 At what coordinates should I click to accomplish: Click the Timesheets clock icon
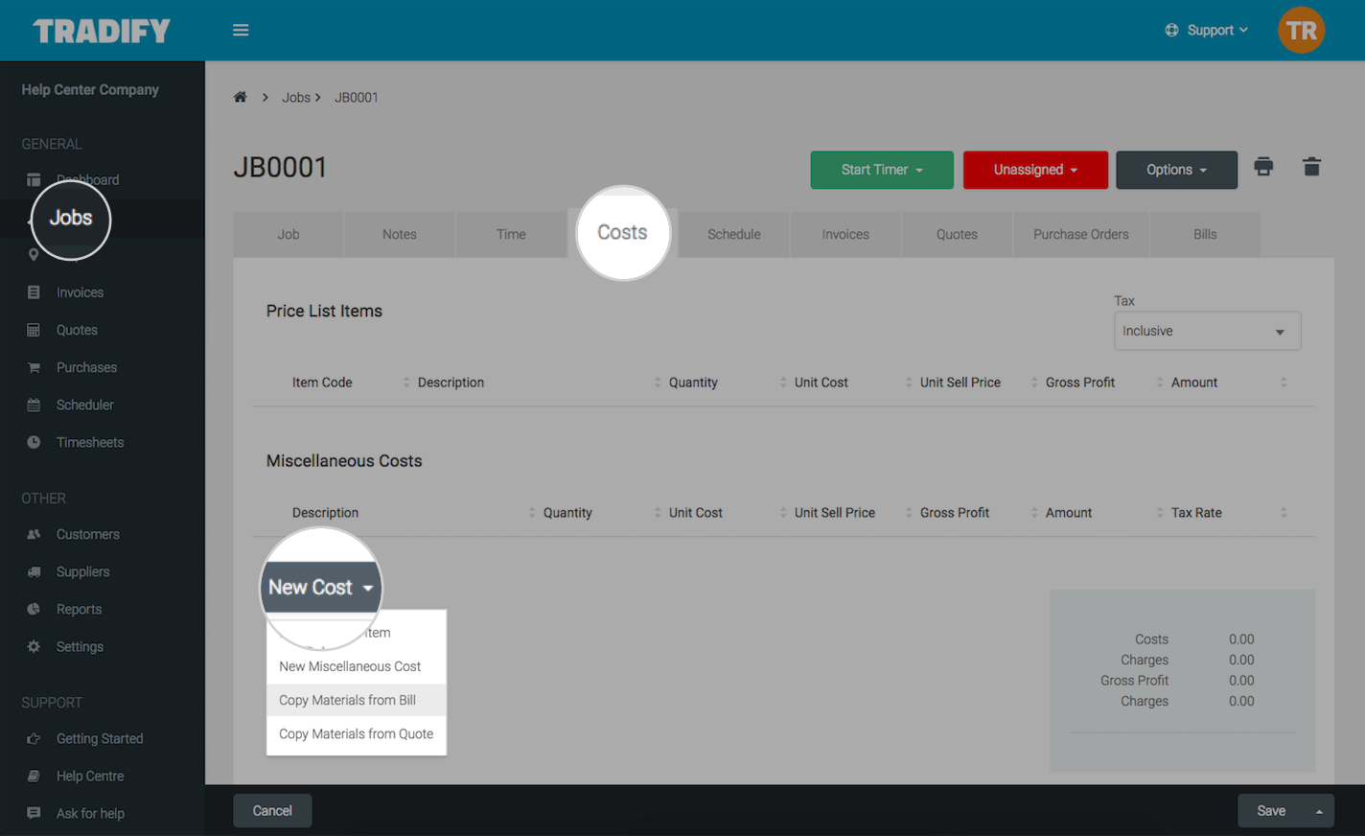click(x=34, y=442)
